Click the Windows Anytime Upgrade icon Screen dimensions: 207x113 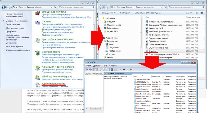(38, 77)
